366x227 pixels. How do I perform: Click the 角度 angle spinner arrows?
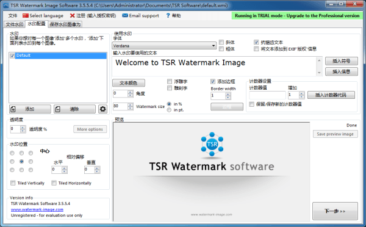[131, 93]
